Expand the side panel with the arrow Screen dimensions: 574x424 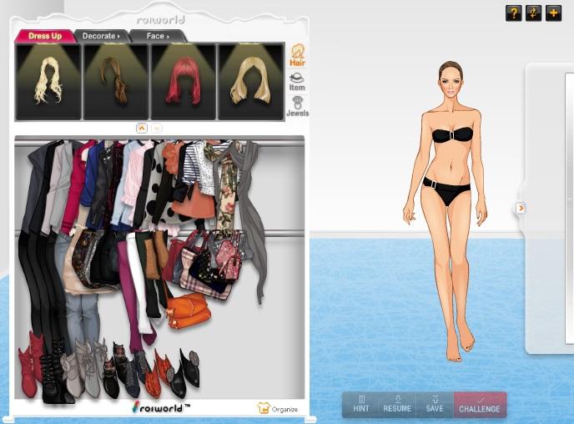pyautogui.click(x=521, y=208)
